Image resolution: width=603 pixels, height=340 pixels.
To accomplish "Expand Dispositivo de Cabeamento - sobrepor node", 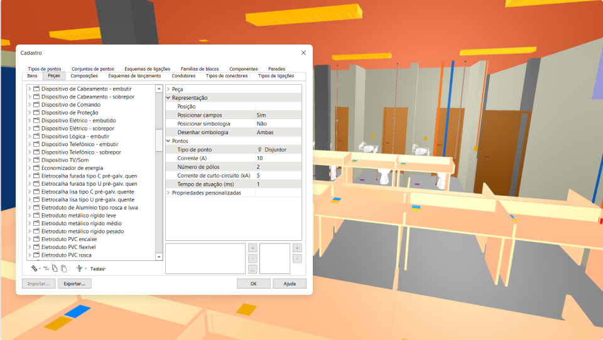I will pos(30,97).
